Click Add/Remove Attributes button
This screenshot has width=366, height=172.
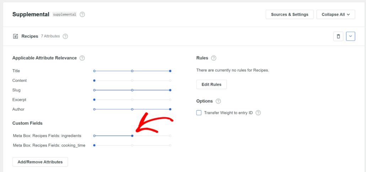(x=40, y=162)
